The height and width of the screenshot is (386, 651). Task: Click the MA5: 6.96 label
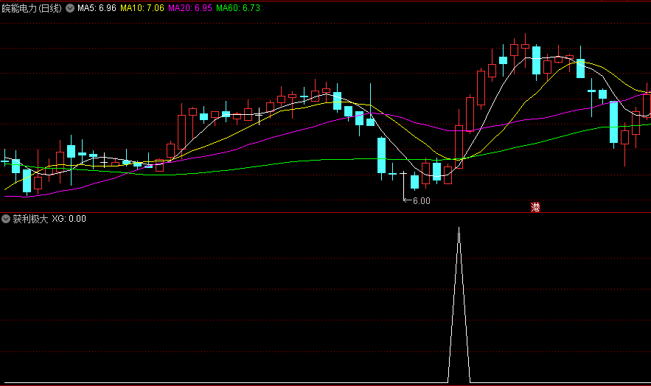pos(97,8)
